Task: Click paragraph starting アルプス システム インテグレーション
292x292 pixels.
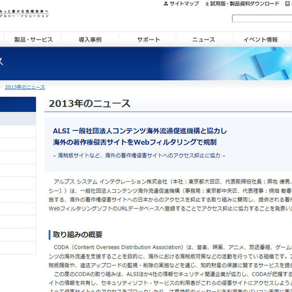Action: pos(170,195)
